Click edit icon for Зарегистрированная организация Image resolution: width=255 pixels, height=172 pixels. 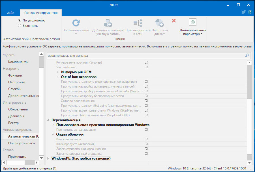point(146,149)
